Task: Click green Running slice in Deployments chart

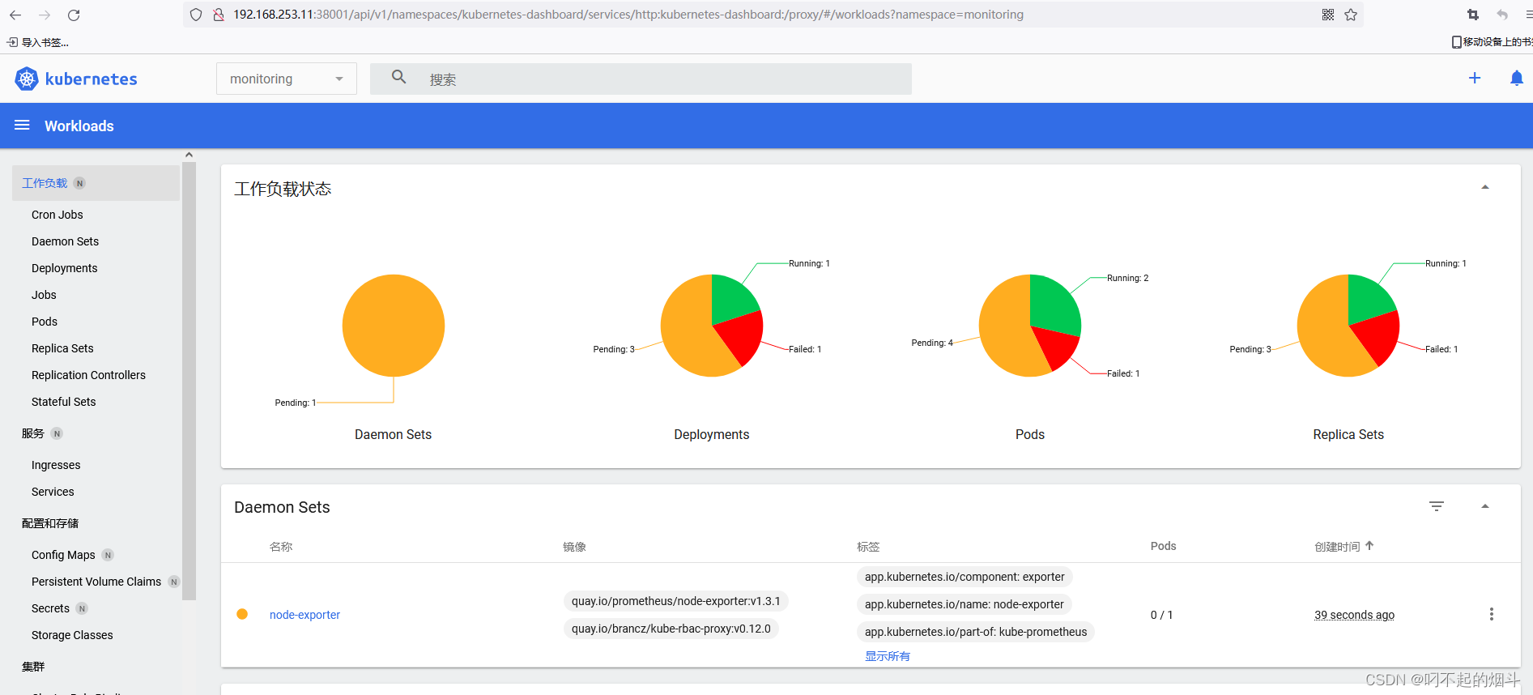Action: pos(731,298)
